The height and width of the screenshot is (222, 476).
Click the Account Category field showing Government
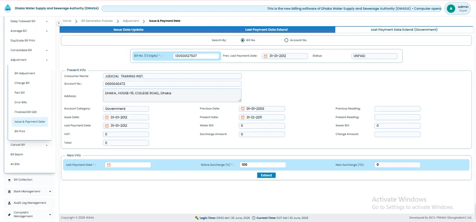(126, 109)
